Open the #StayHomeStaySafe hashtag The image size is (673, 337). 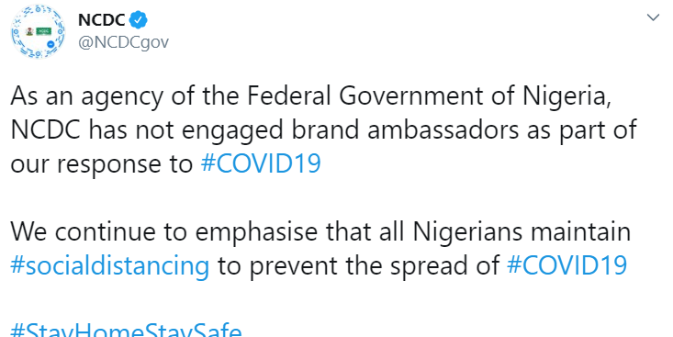(x=126, y=331)
